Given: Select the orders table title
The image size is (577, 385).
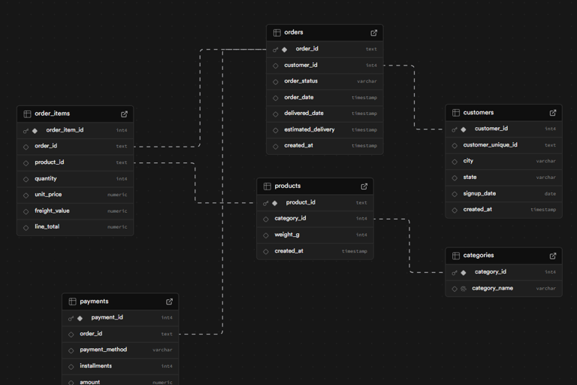Looking at the screenshot, I should (294, 32).
